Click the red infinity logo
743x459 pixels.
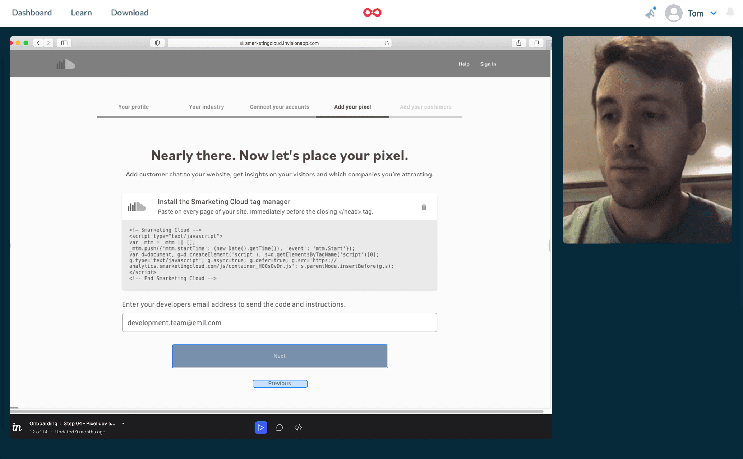tap(372, 13)
